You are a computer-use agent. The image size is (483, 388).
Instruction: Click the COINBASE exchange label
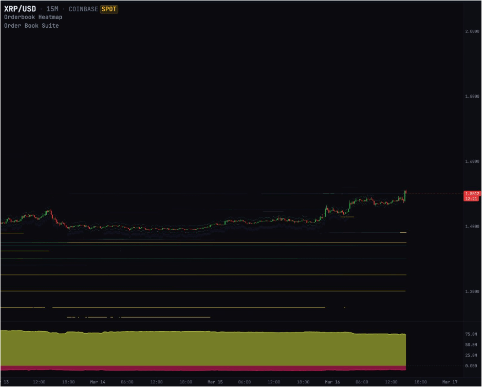click(x=83, y=9)
